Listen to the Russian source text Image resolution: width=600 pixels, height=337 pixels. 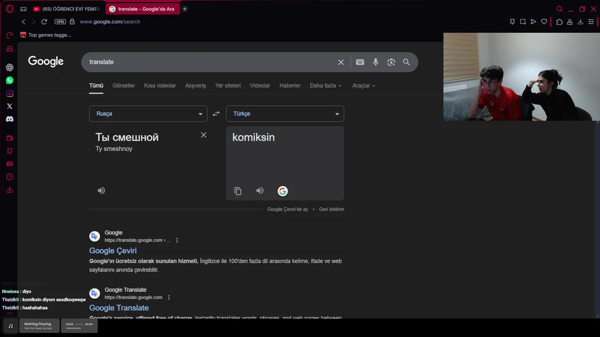(x=101, y=190)
